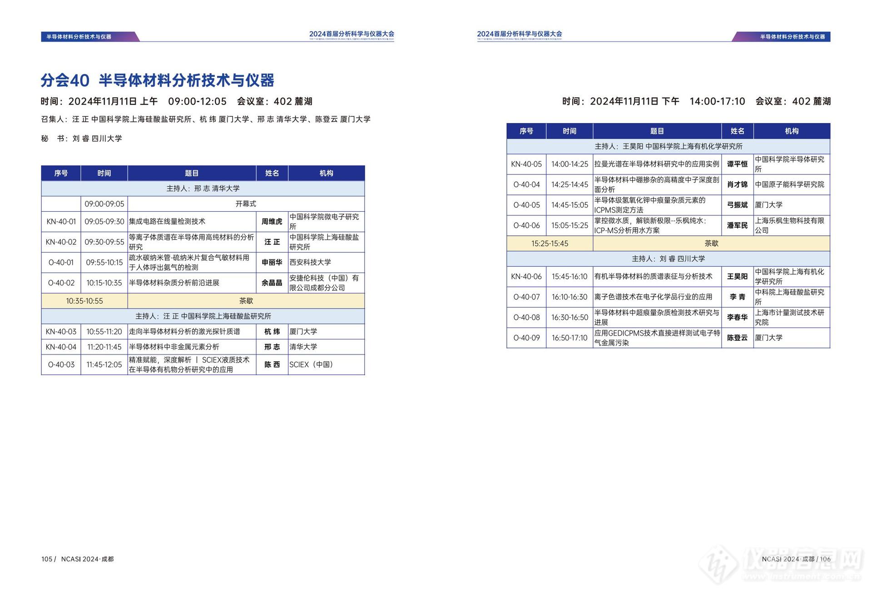
Task: Click the morning tea break time 10:35-10:55
Action: 84,301
